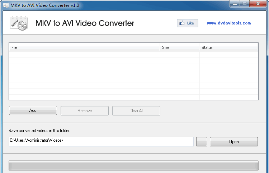Minimize the MKV to AVI Converter window

(235, 4)
